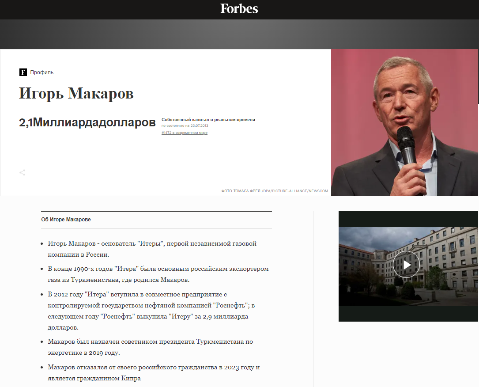Open the share icon on profile card
This screenshot has width=479, height=387.
[x=22, y=172]
